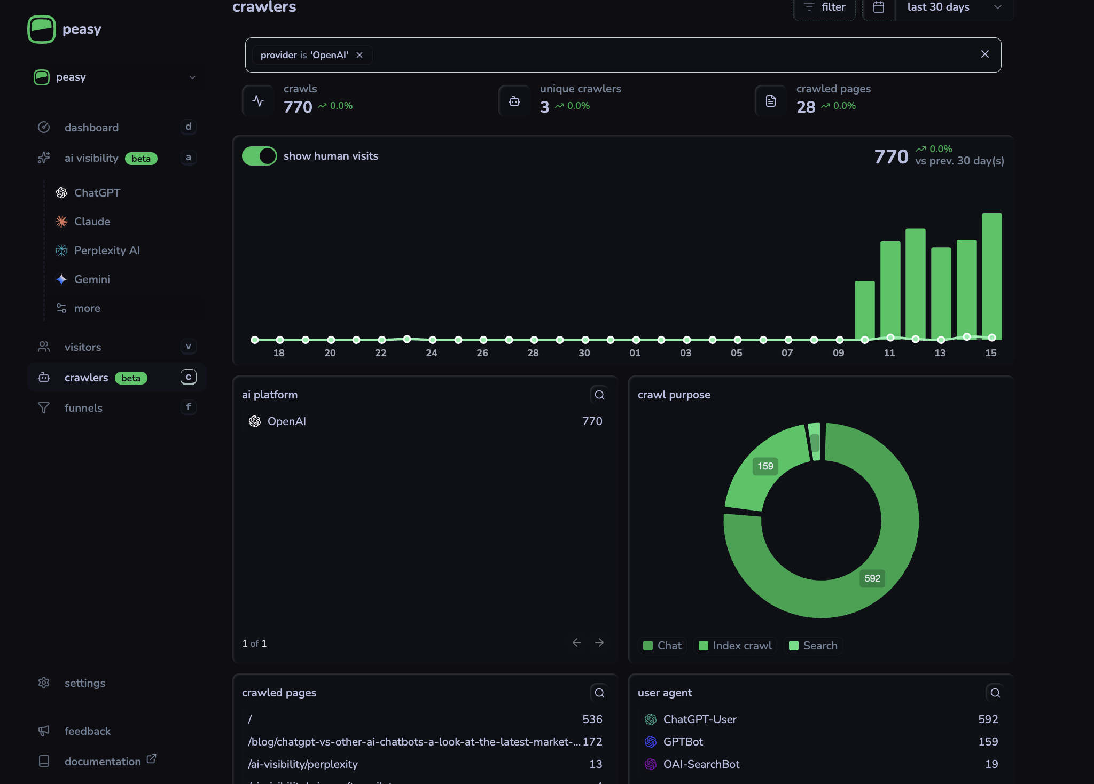Go to the dashboard page
Screen dimensions: 1094x784
pos(116,128)
